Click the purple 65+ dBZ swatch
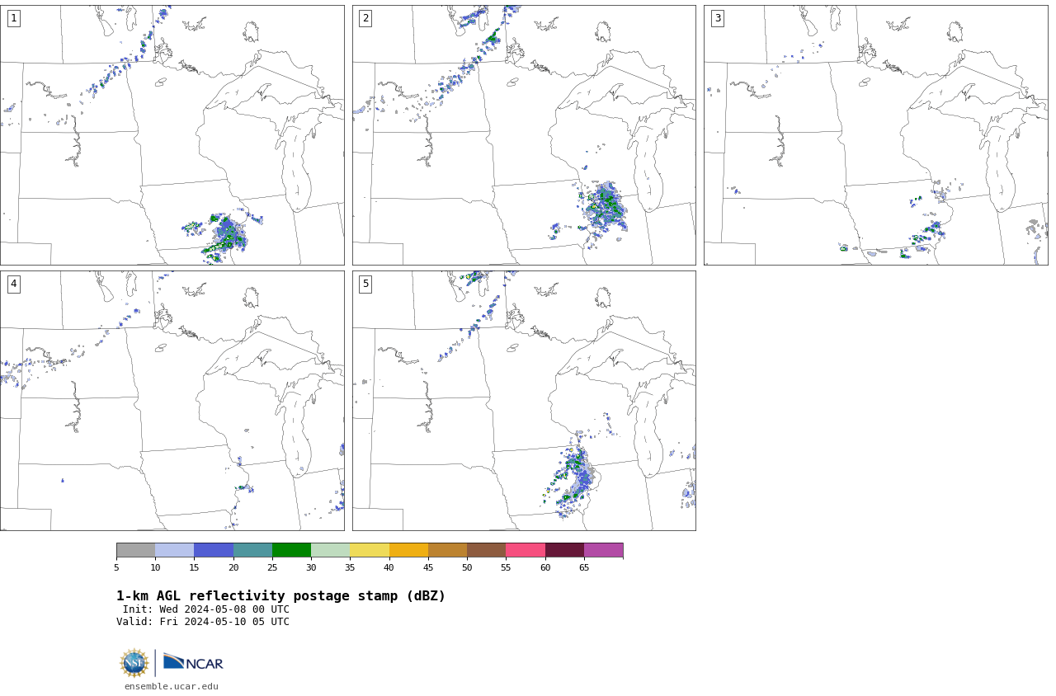This screenshot has height=696, width=1056. coord(603,550)
